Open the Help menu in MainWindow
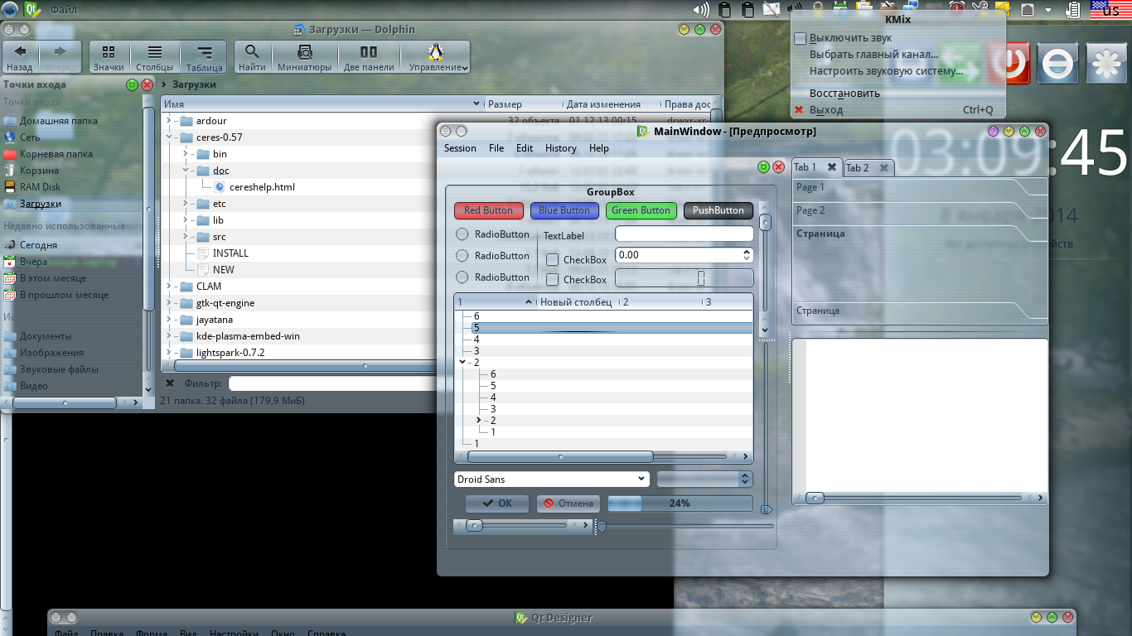 pyautogui.click(x=599, y=148)
